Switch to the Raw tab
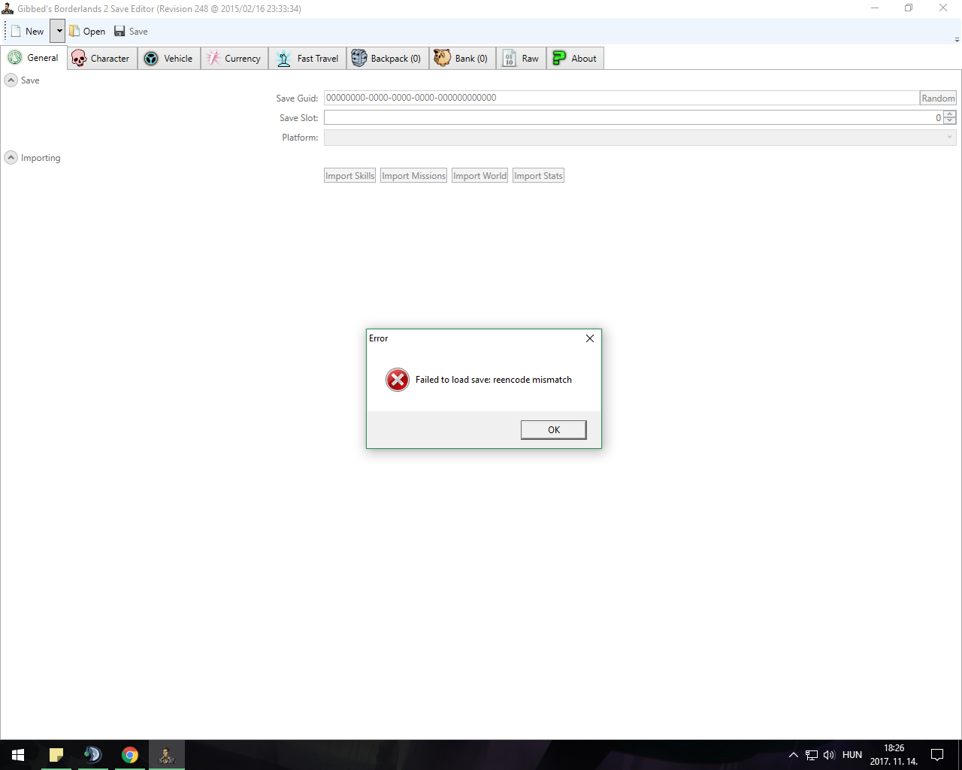Viewport: 962px width, 770px height. coord(521,59)
